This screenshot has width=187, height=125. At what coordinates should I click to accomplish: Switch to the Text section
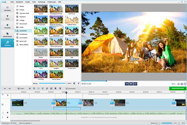point(7,17)
